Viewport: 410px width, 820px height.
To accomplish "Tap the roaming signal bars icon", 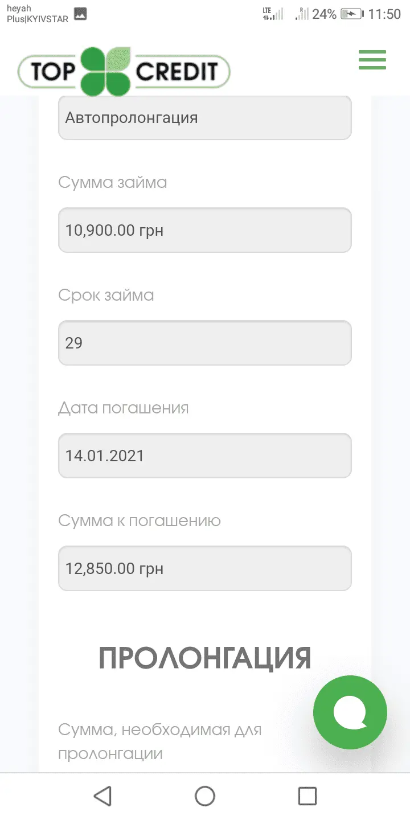I will point(302,14).
